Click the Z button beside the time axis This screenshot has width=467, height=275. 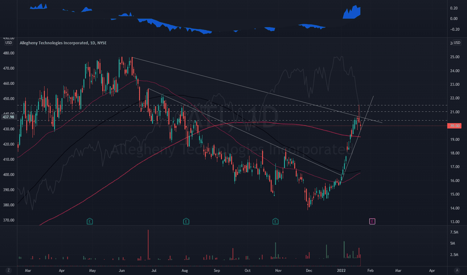[x=9, y=270]
